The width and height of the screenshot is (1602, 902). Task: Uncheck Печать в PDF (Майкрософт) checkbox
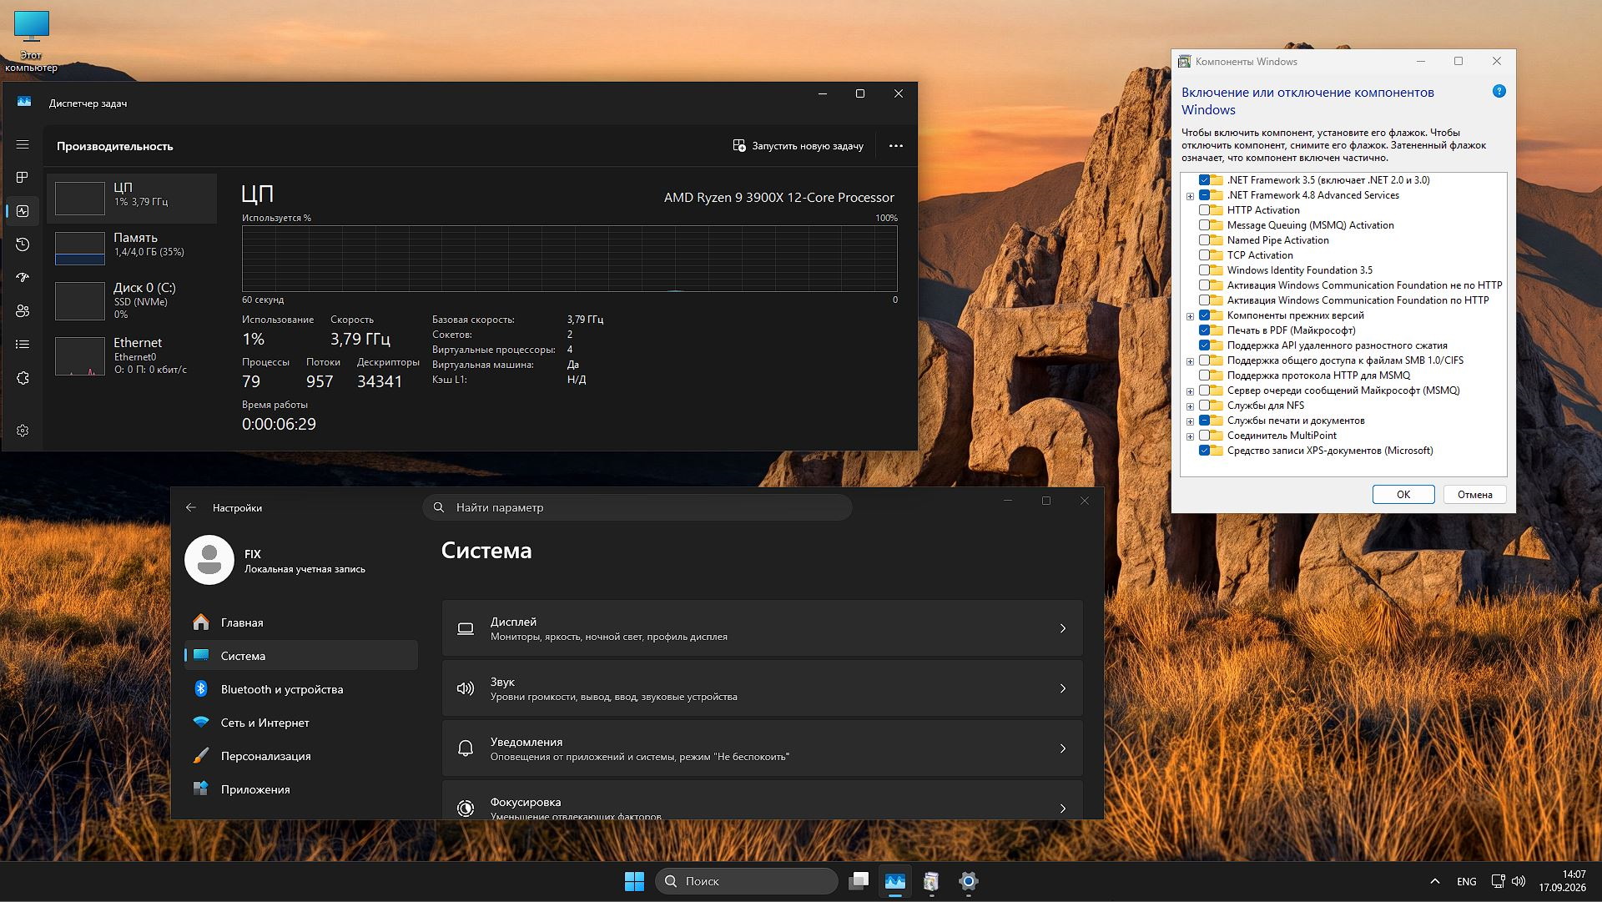pyautogui.click(x=1204, y=330)
